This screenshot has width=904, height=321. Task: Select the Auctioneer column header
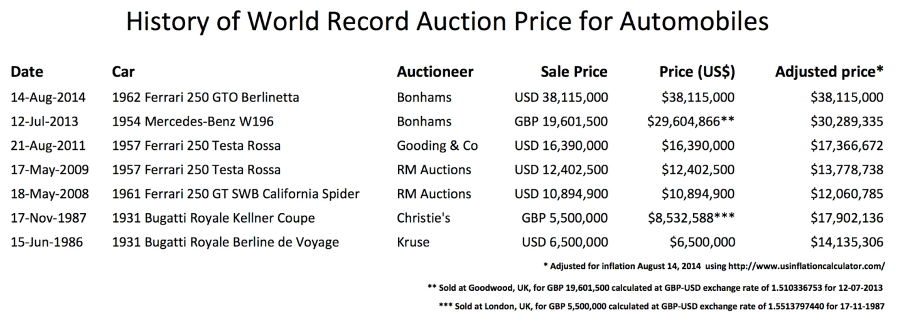(435, 71)
